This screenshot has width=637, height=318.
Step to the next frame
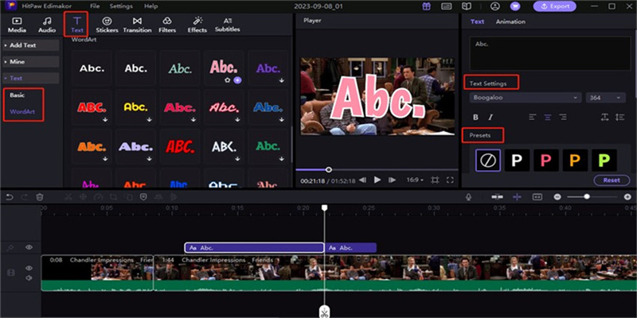[392, 180]
